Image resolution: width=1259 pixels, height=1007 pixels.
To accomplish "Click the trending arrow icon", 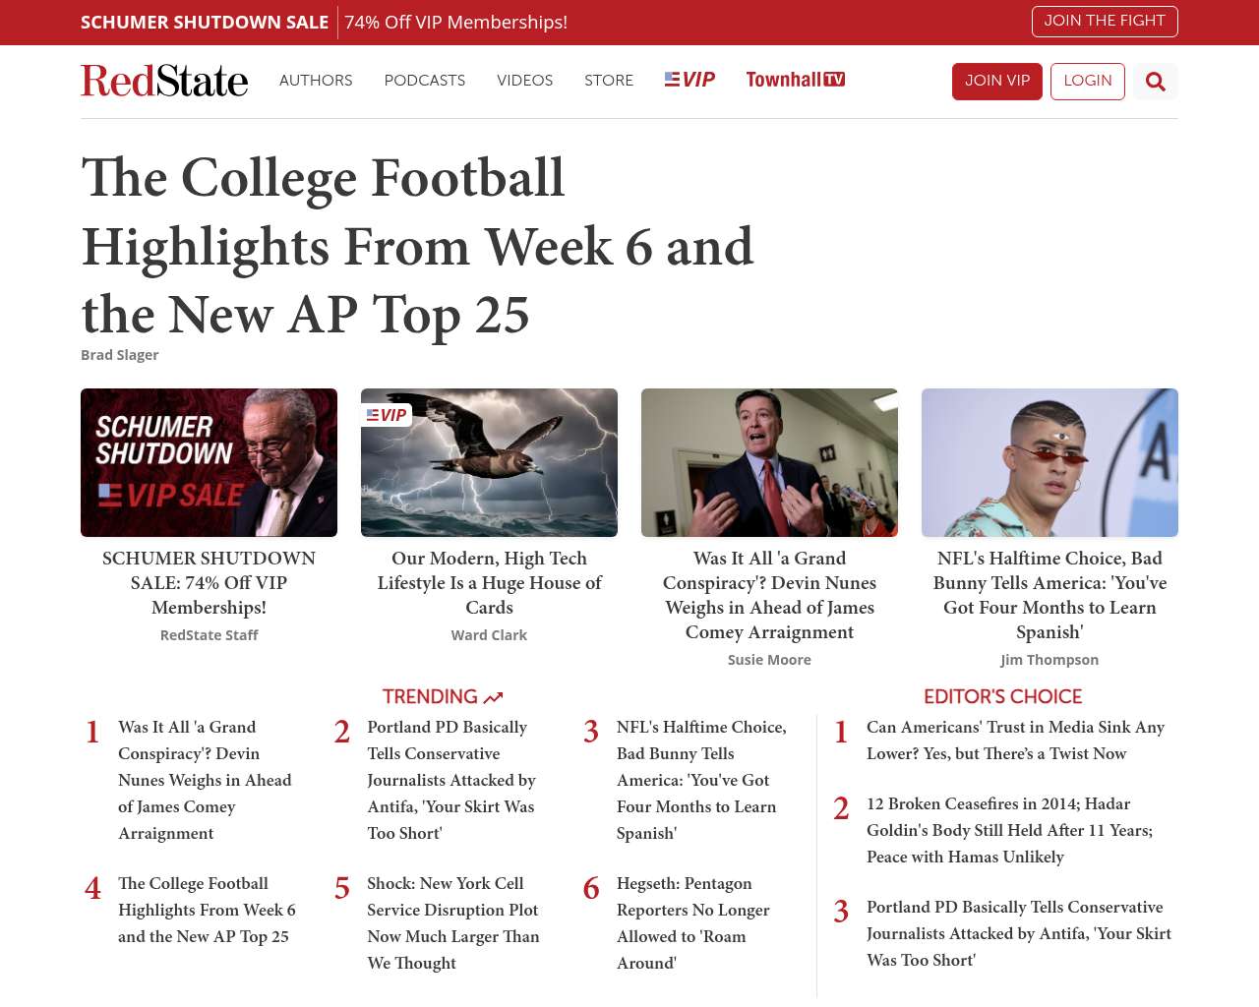I will click(x=494, y=697).
